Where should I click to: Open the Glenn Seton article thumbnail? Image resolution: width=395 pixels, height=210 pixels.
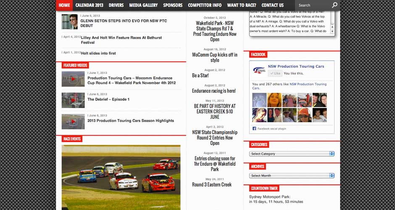coord(69,22)
